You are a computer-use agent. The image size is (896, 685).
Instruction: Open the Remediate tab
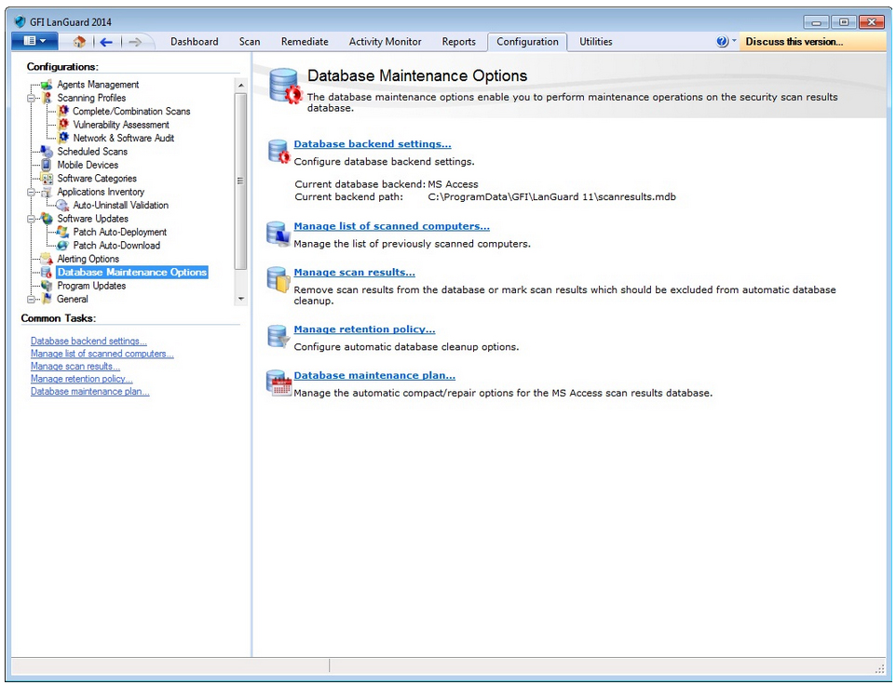305,42
